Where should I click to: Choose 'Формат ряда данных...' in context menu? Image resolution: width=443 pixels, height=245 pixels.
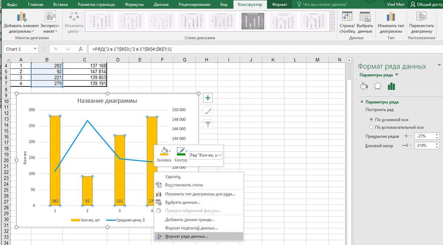(199, 236)
